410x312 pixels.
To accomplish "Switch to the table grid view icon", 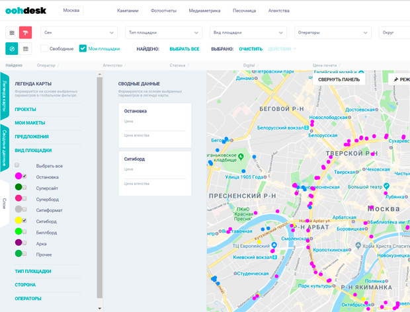I will 26,48.
